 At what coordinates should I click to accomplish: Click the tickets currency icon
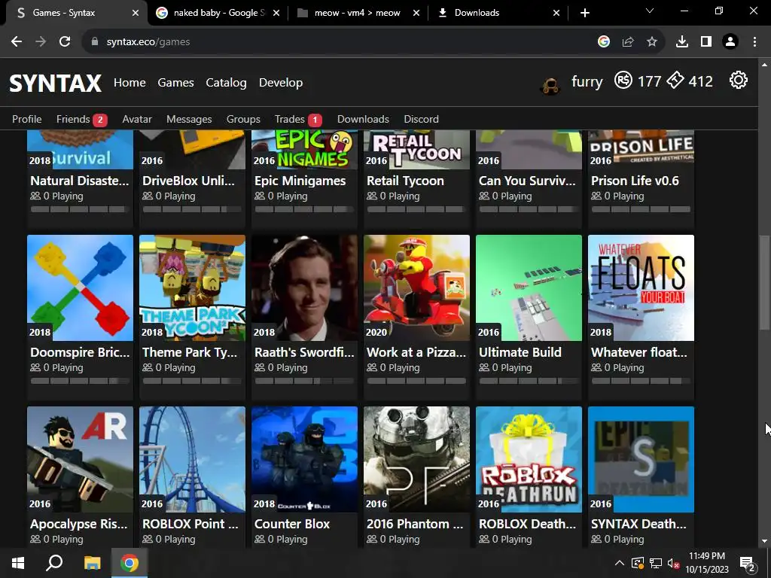pyautogui.click(x=675, y=80)
